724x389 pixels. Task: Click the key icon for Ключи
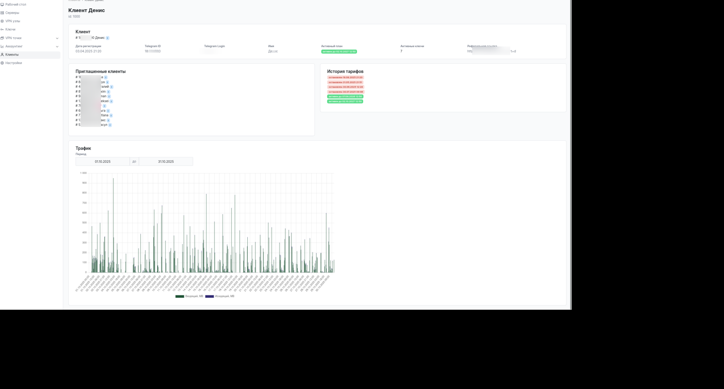(2, 30)
